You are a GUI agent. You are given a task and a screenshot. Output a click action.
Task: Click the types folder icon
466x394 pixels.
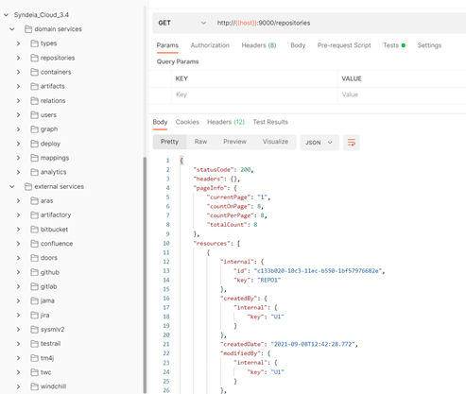tap(34, 43)
